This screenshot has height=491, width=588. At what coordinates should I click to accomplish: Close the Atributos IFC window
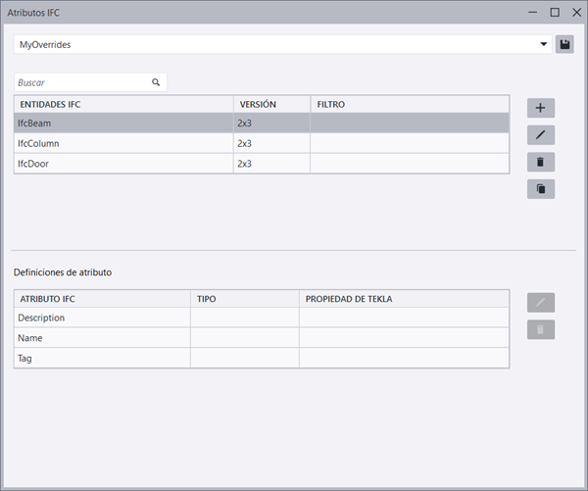(x=577, y=13)
